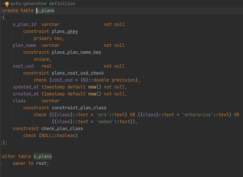Click 'constraint_plan_class' constraint name
The width and height of the screenshot is (243, 177).
[x=79, y=108]
